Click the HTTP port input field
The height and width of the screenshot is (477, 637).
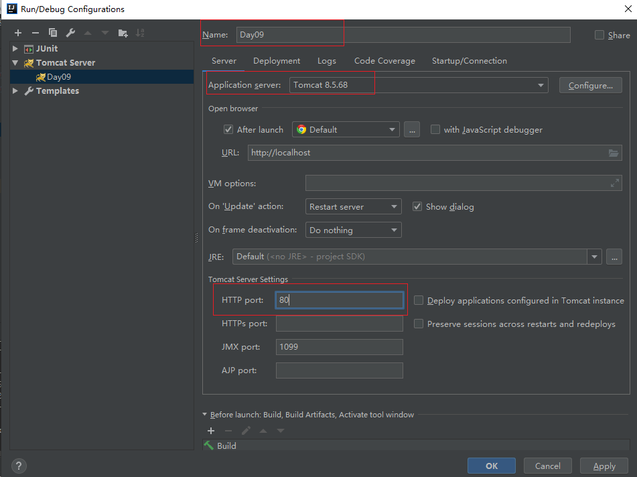[x=339, y=300]
